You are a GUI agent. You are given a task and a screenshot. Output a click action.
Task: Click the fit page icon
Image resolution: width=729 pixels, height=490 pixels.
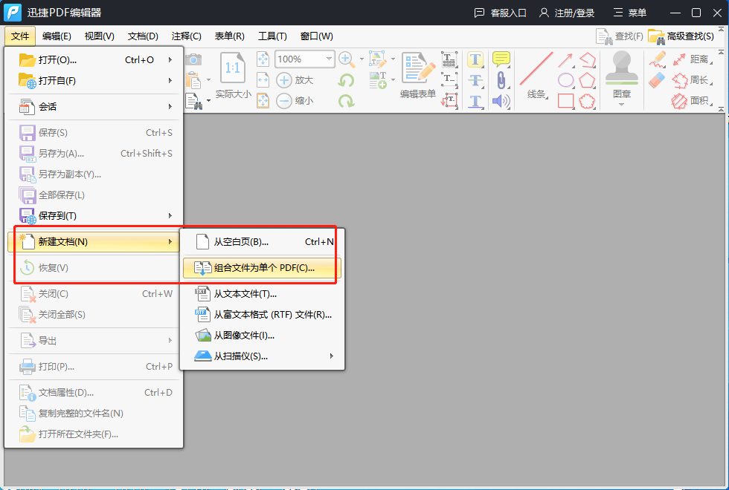(x=263, y=59)
